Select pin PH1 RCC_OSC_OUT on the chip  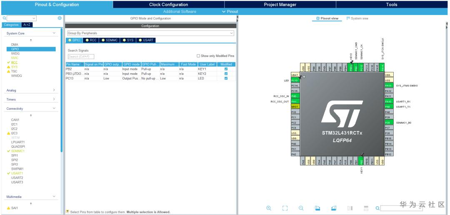pyautogui.click(x=295, y=101)
